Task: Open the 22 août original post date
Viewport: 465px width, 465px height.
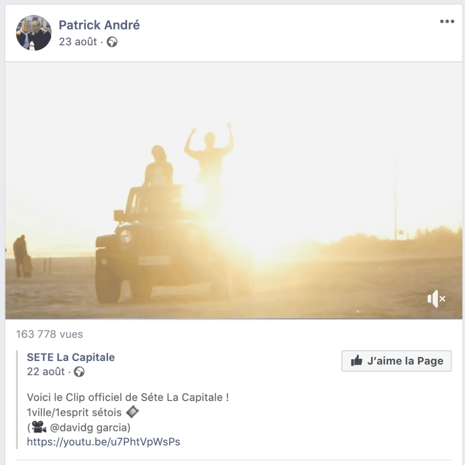Action: coord(46,371)
